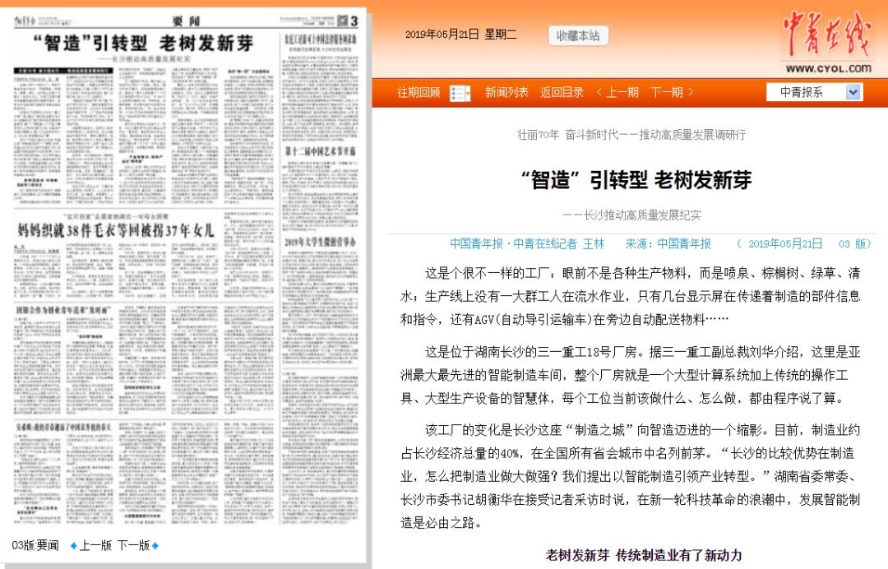
Task: Click the paragraph starting 这是位于湖南长沙的三一重工18号厂房
Action: point(631,376)
